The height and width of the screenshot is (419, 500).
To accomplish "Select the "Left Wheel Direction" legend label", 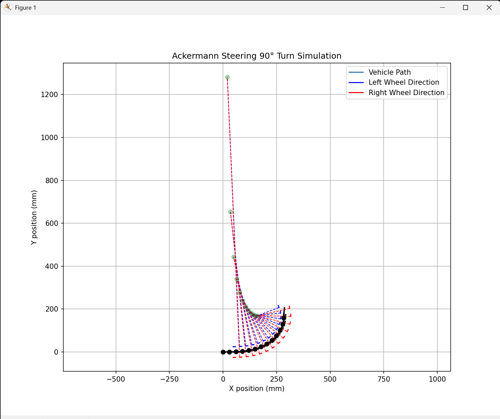I will [404, 82].
